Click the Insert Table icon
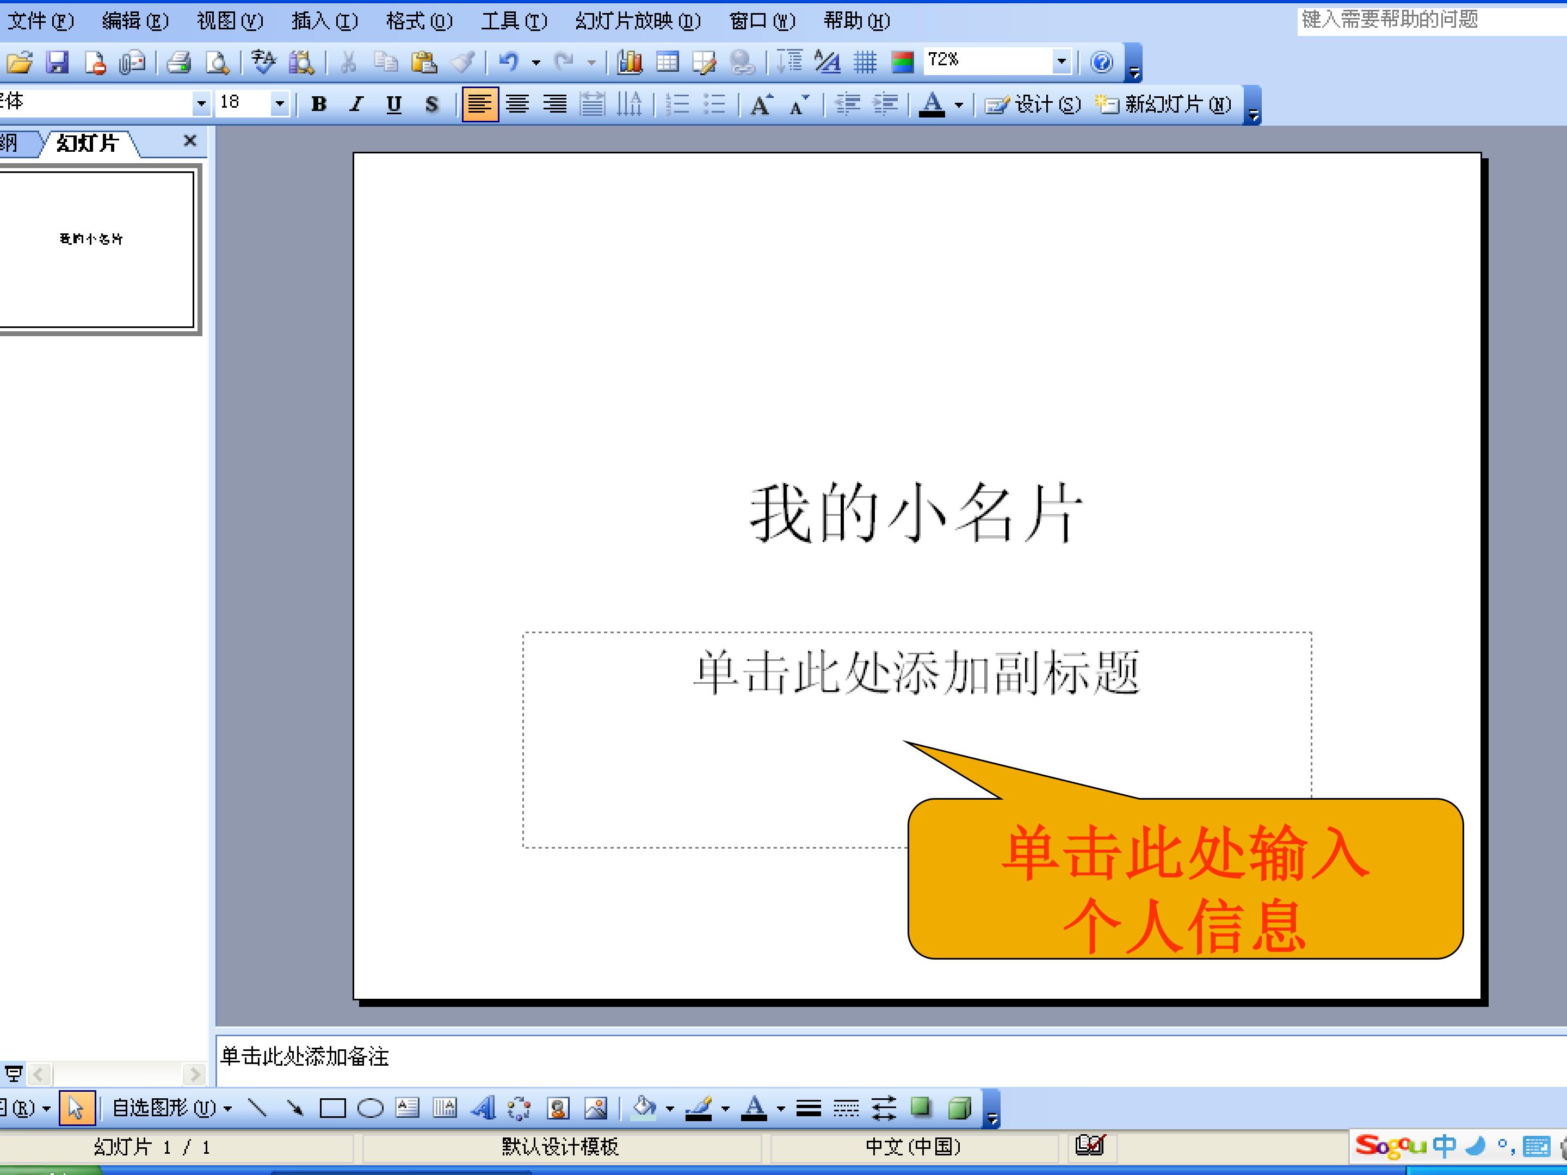The image size is (1567, 1175). [x=667, y=63]
